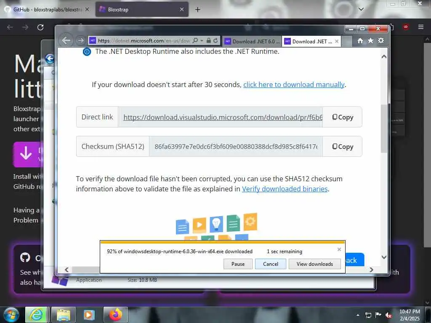Click the IE vertical scrollbar up arrow
The image size is (431, 323).
[x=384, y=57]
